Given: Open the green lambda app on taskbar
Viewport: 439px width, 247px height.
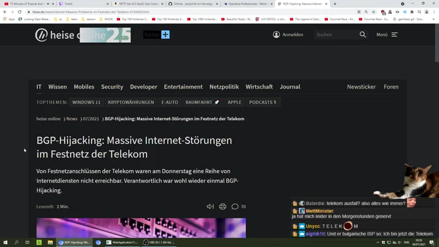Looking at the screenshot, I should [39, 242].
